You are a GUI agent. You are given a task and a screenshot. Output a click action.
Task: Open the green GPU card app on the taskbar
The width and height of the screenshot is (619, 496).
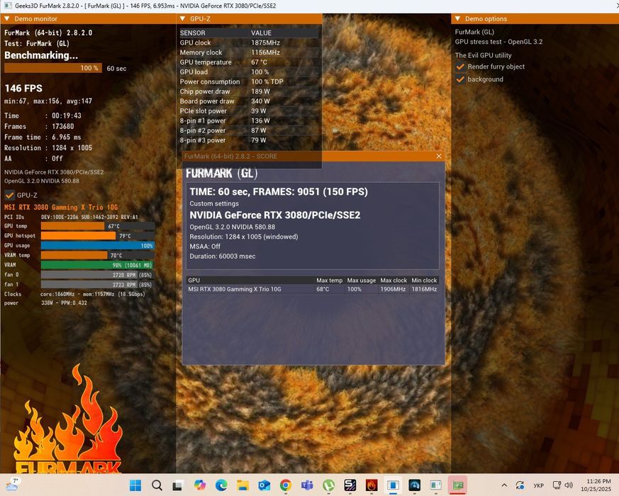point(457,485)
